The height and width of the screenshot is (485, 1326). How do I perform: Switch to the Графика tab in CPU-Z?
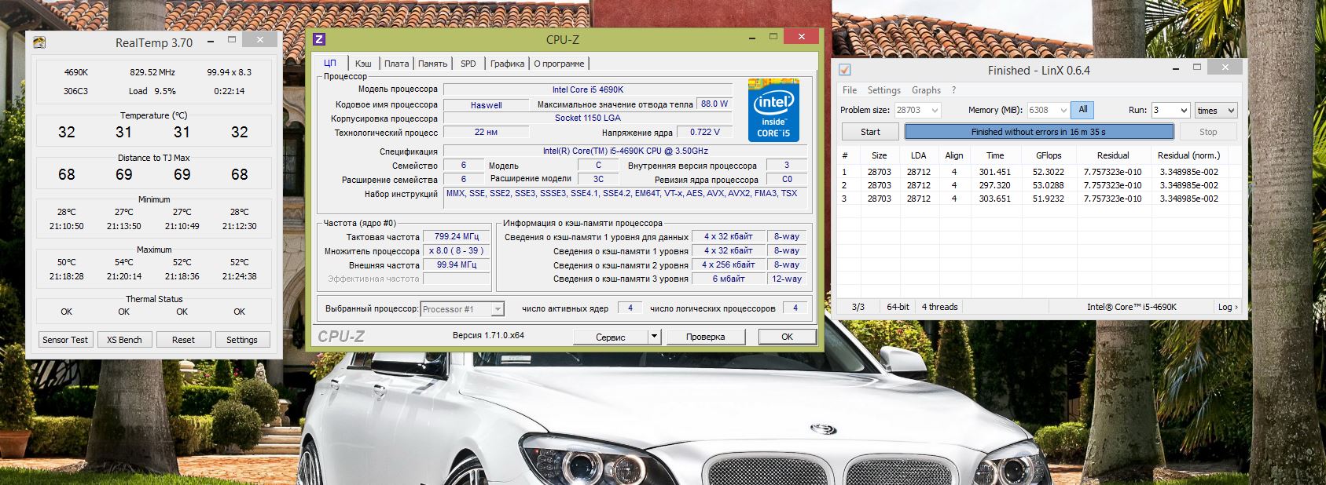507,64
